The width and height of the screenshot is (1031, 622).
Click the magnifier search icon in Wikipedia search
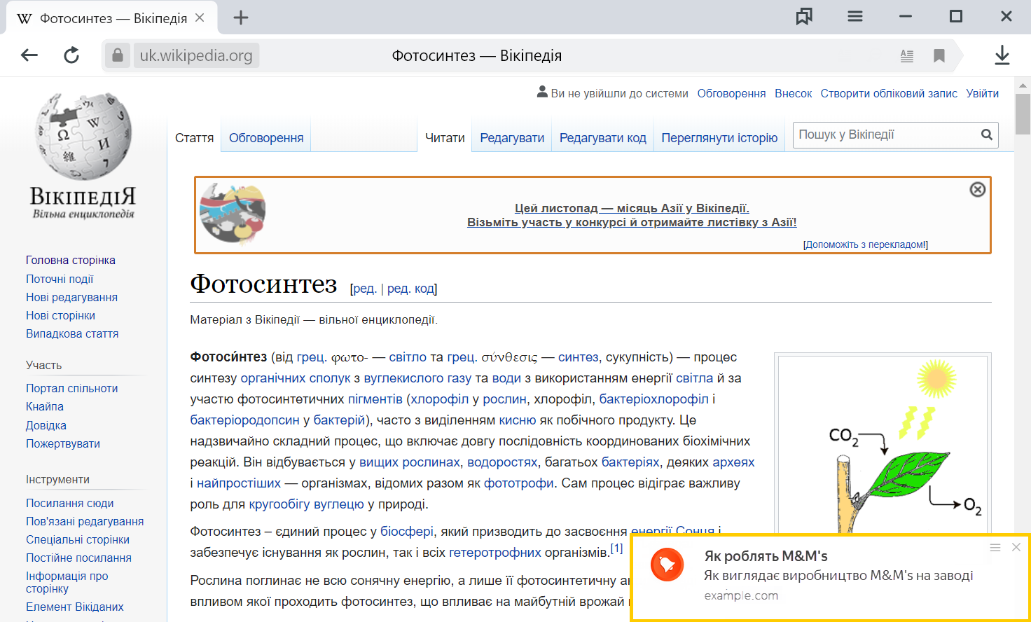[987, 134]
